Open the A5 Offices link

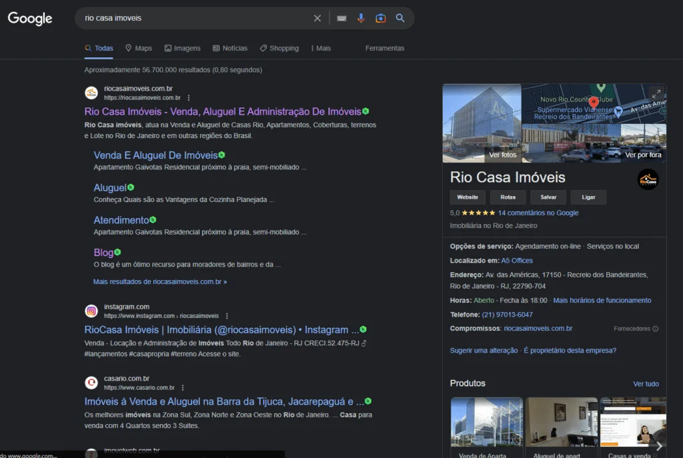coord(517,261)
